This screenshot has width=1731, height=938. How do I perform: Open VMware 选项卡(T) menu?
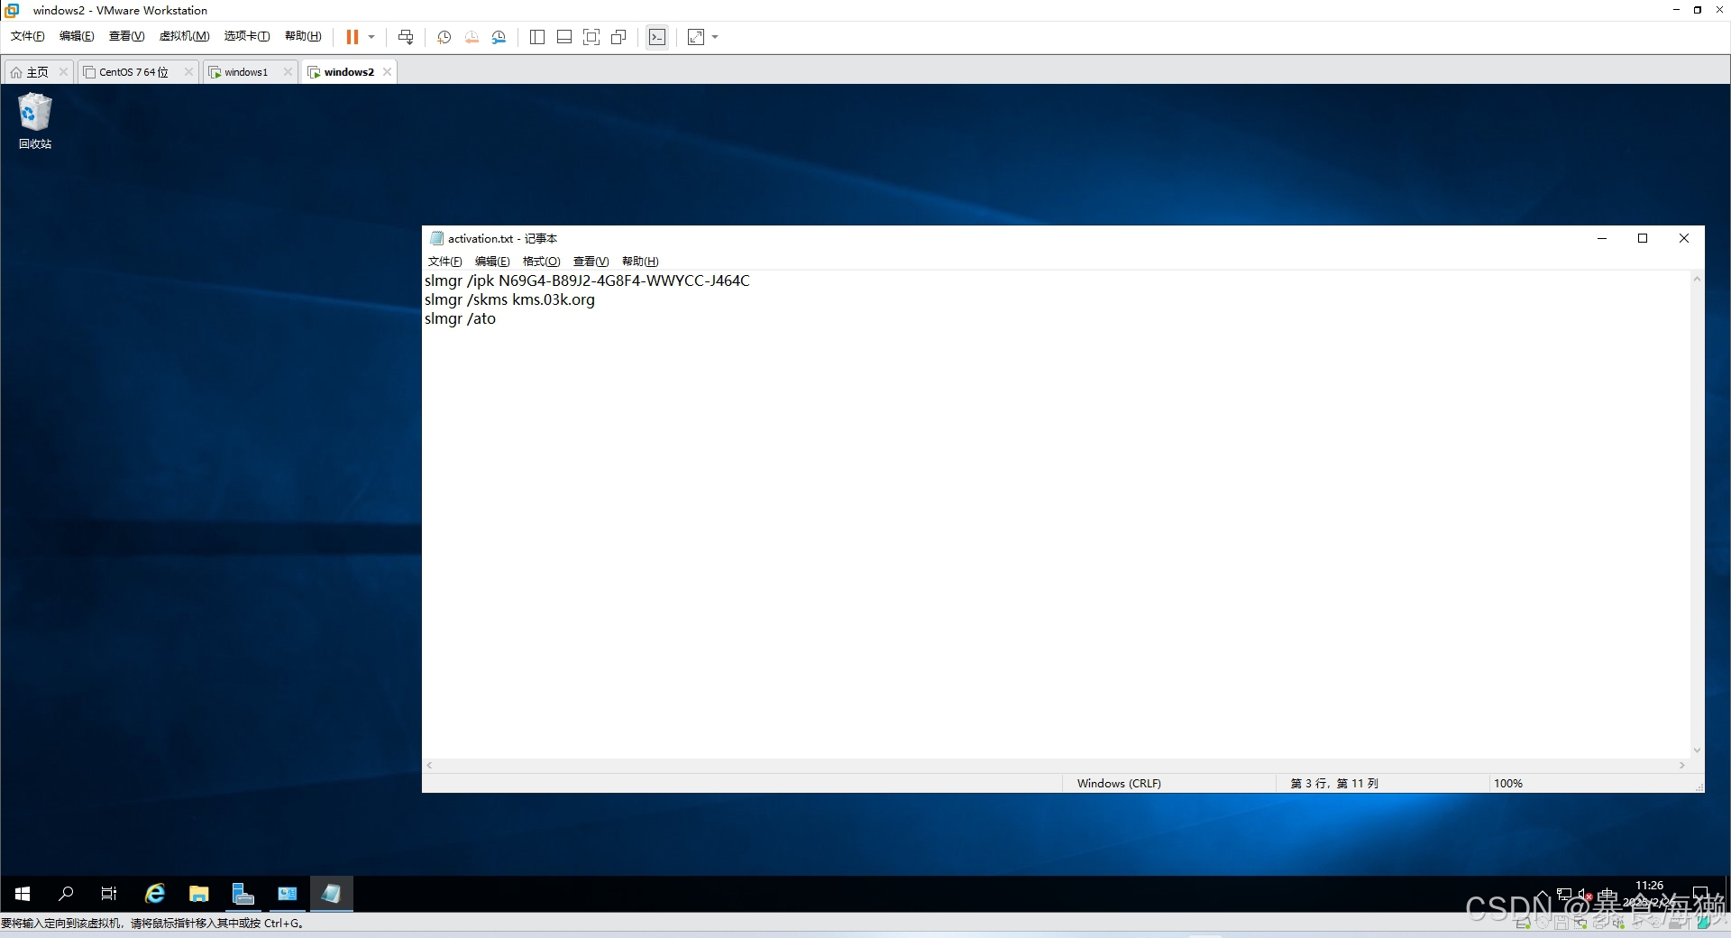coord(247,36)
